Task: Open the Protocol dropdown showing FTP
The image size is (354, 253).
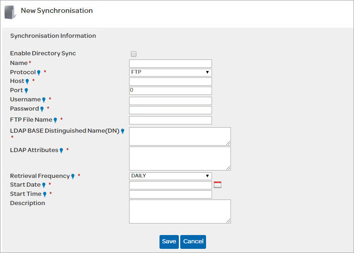Action: click(170, 72)
